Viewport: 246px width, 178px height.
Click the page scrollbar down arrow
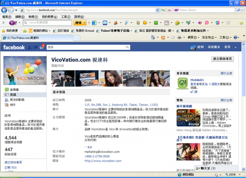pyautogui.click(x=243, y=169)
